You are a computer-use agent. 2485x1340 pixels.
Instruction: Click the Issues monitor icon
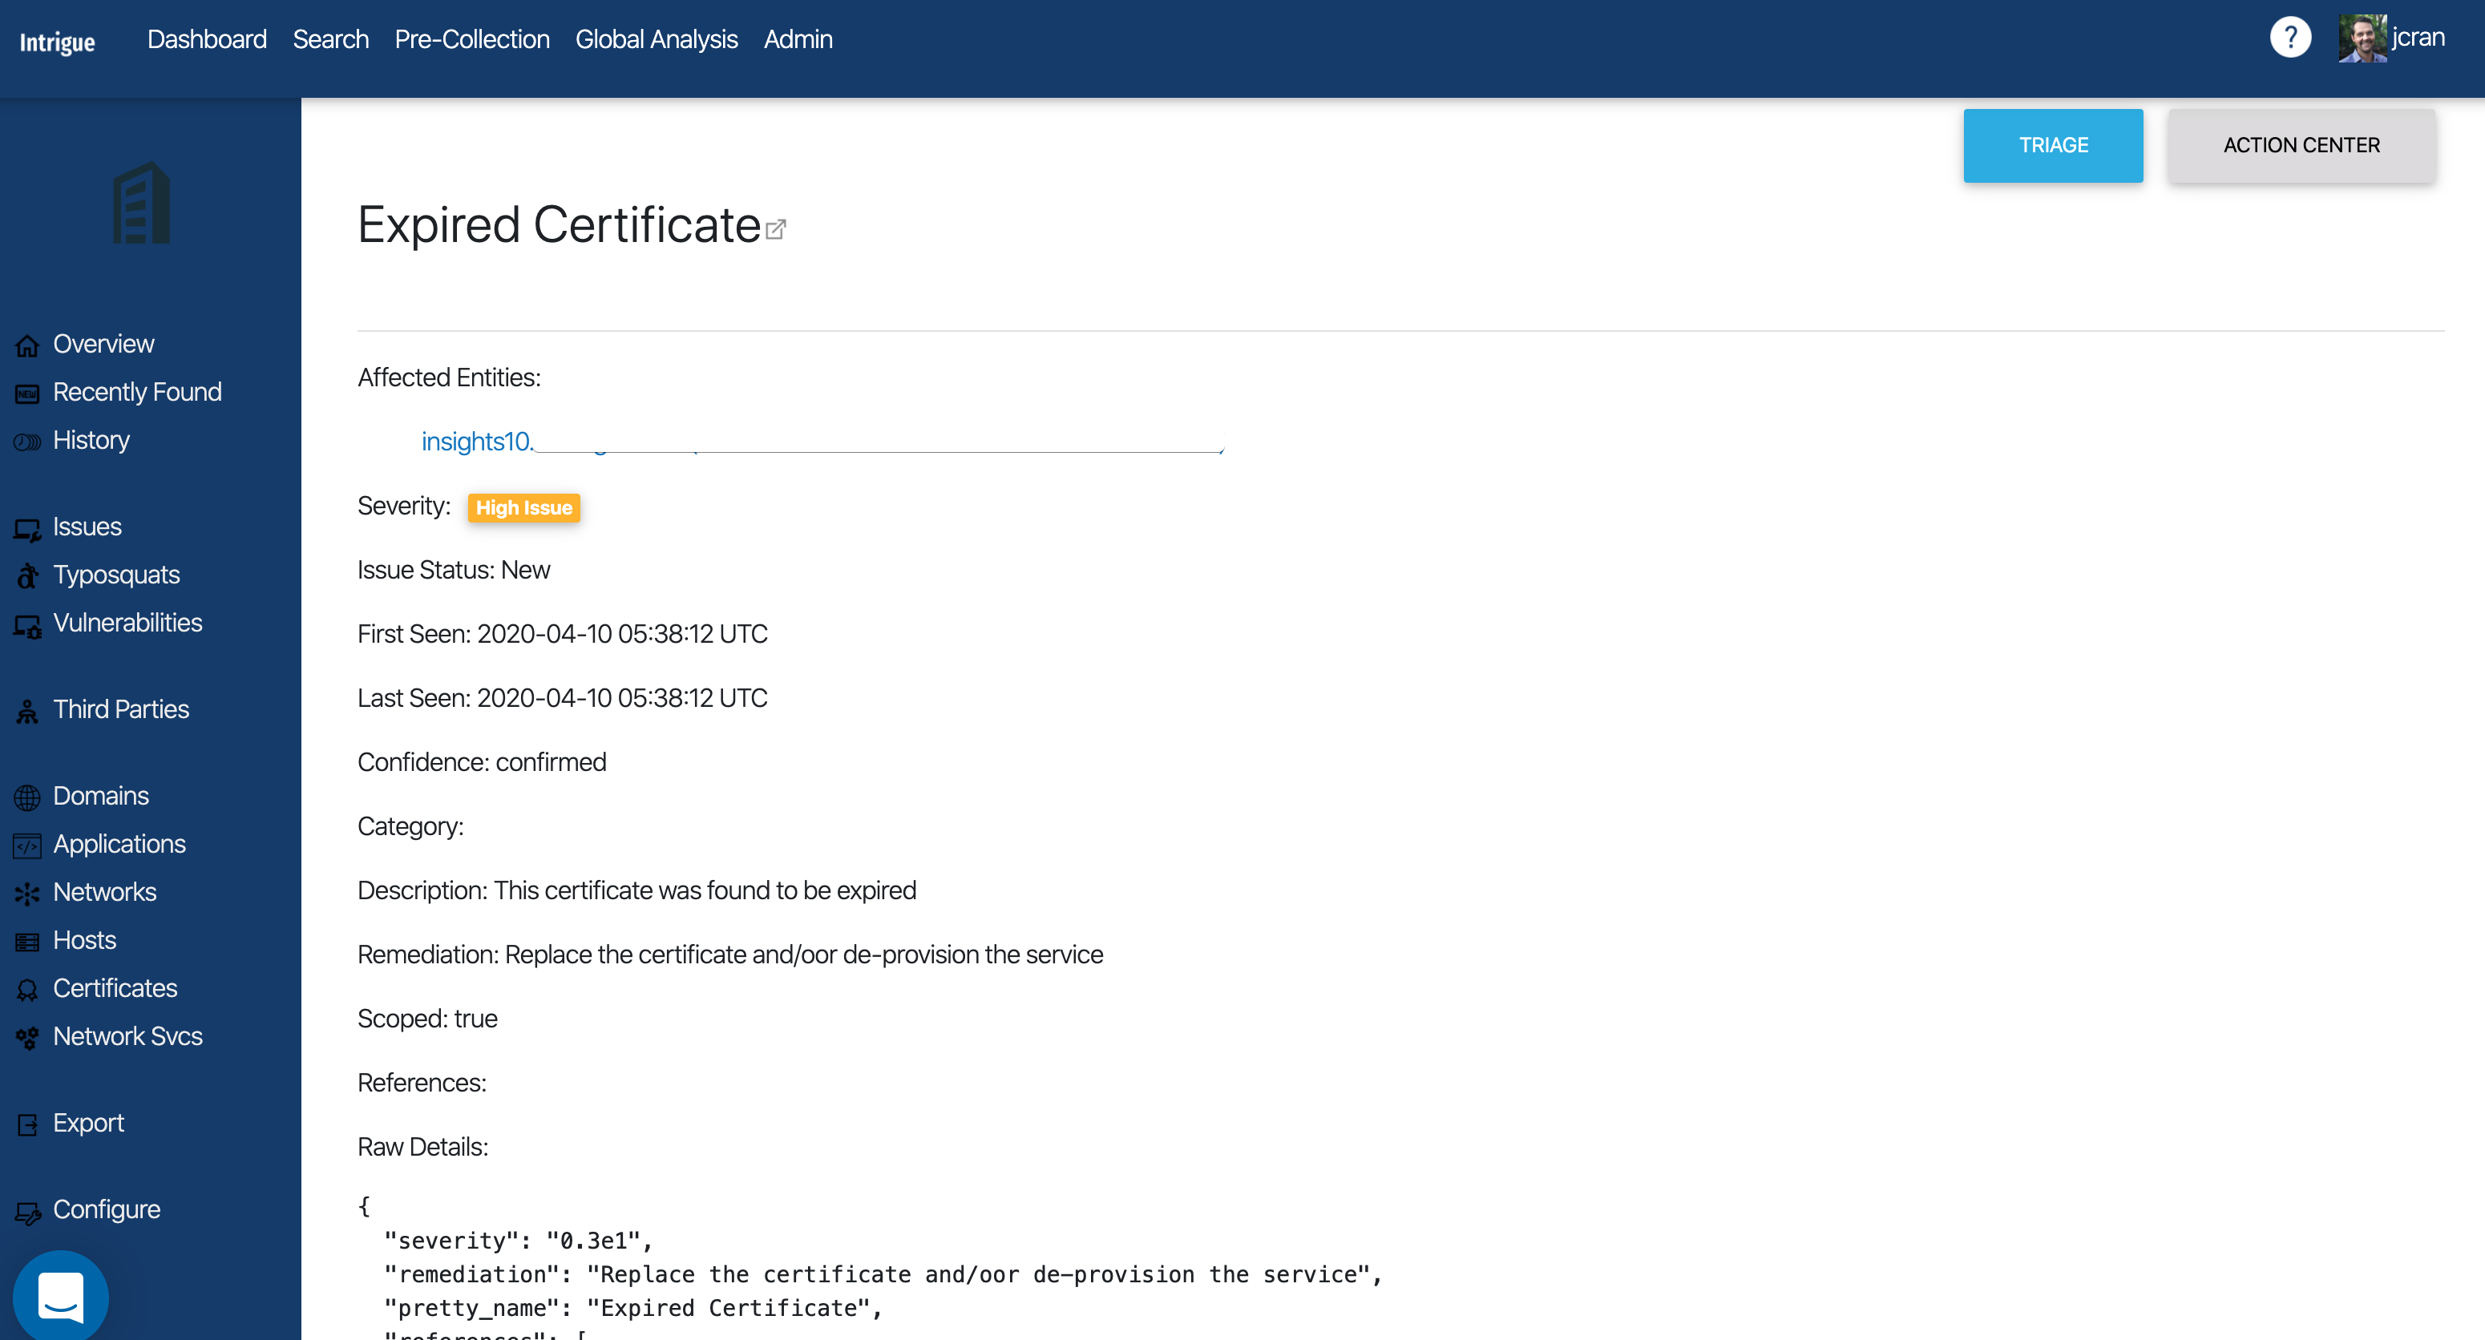tap(27, 529)
